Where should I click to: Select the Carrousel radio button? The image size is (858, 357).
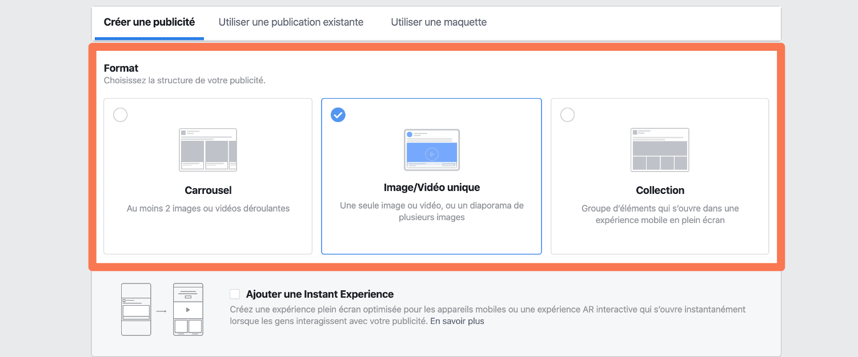(121, 115)
